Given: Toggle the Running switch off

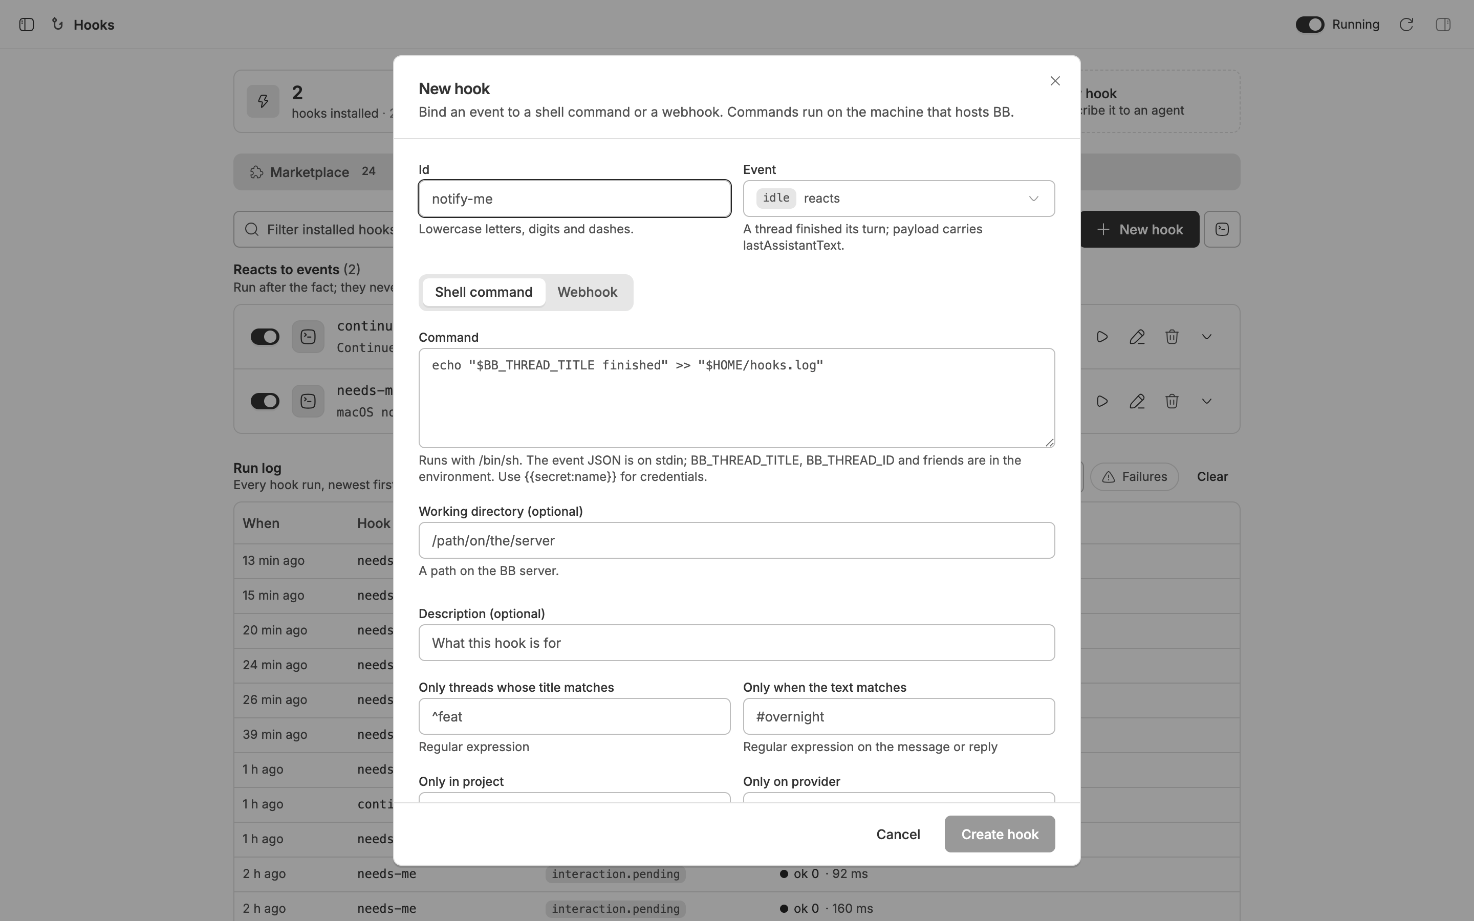Looking at the screenshot, I should point(1310,25).
